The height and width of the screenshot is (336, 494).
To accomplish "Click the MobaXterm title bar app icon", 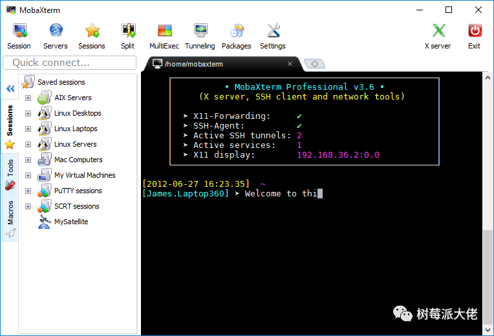I will (x=11, y=10).
